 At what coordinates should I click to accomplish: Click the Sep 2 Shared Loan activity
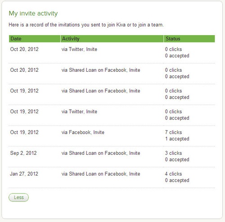click(101, 153)
